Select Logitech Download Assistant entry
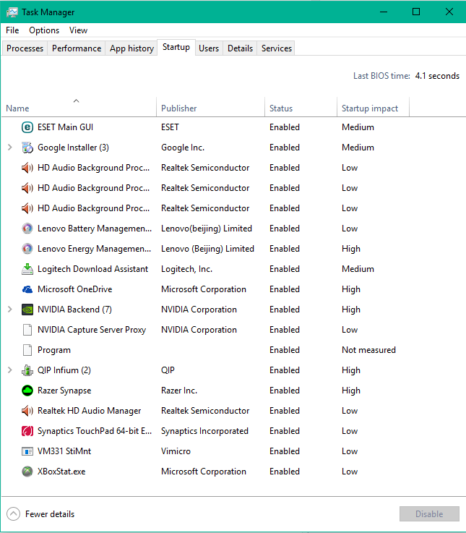Image resolution: width=466 pixels, height=533 pixels. tap(92, 269)
